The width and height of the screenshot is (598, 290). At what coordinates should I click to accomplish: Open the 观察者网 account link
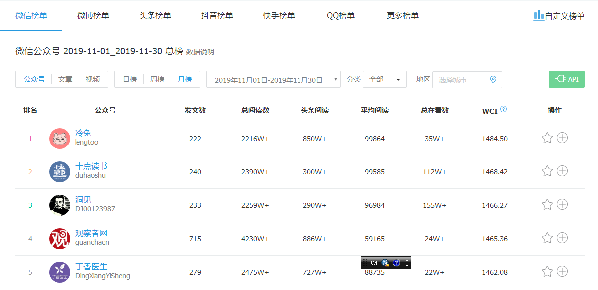point(91,233)
